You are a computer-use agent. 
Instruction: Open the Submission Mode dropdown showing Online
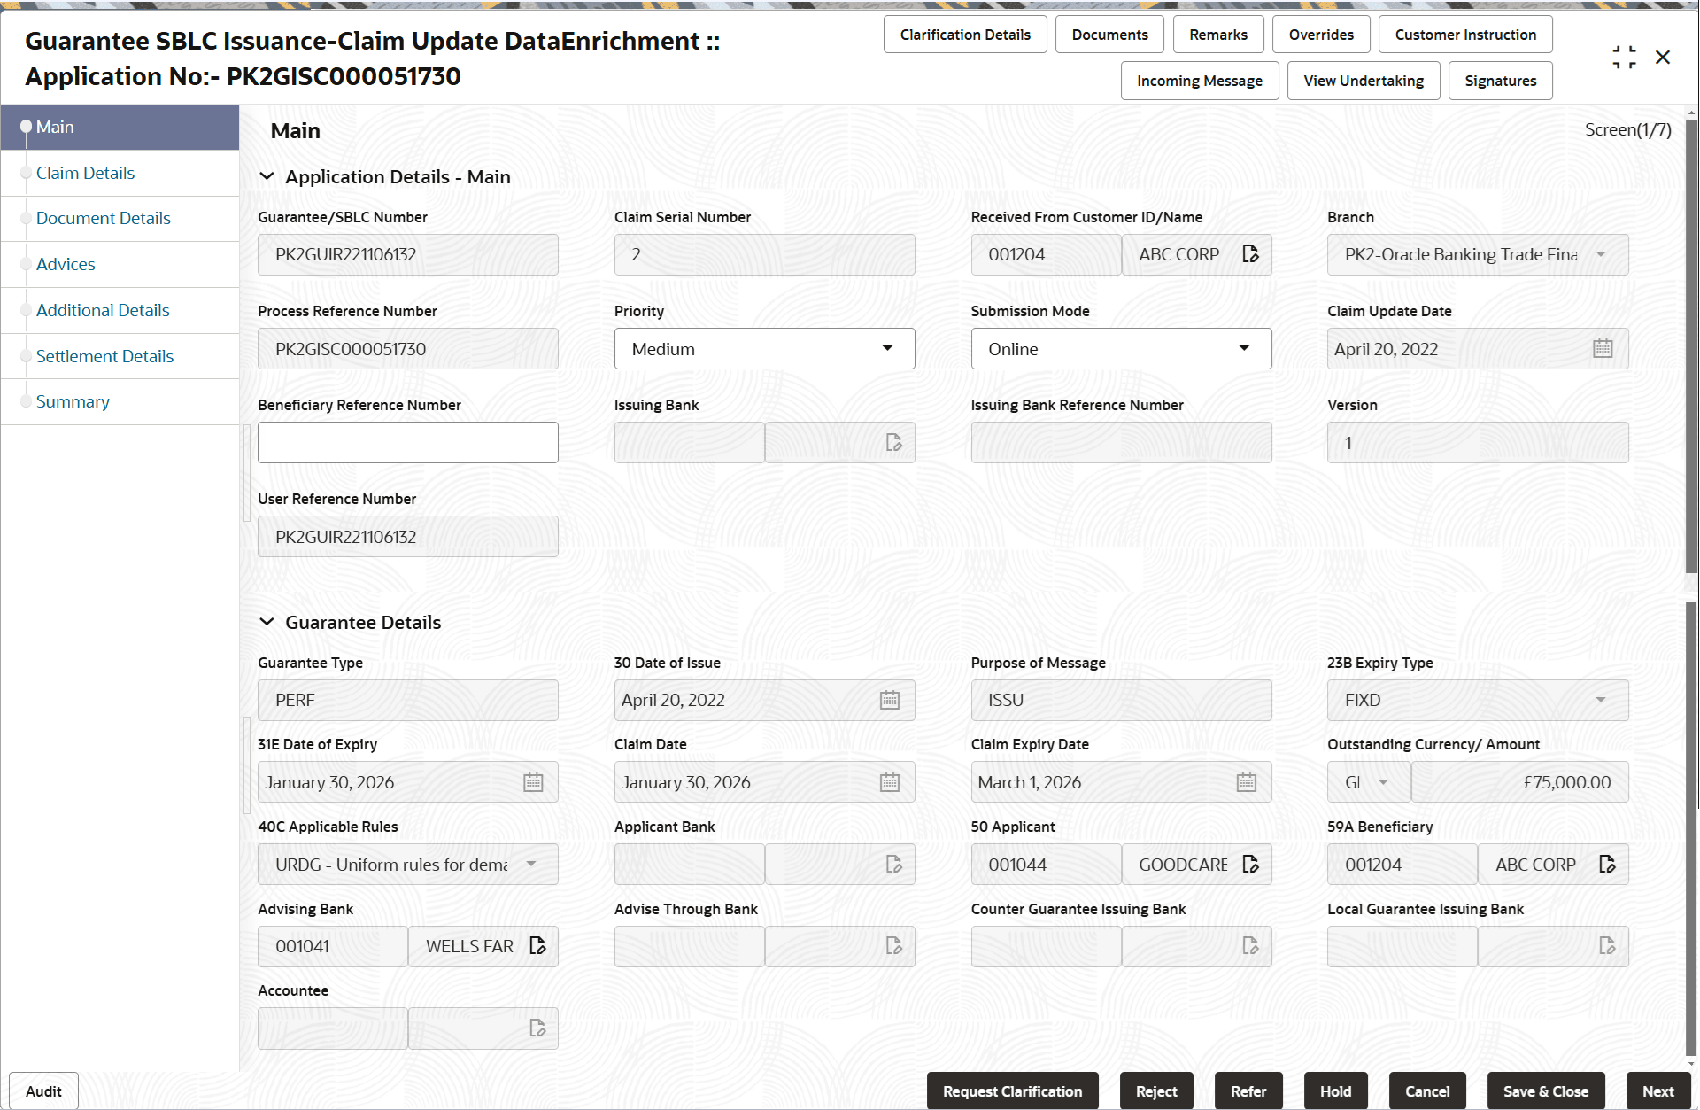pyautogui.click(x=1120, y=349)
